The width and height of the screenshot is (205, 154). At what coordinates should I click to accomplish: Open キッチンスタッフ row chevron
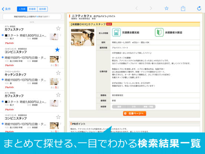point(61,80)
